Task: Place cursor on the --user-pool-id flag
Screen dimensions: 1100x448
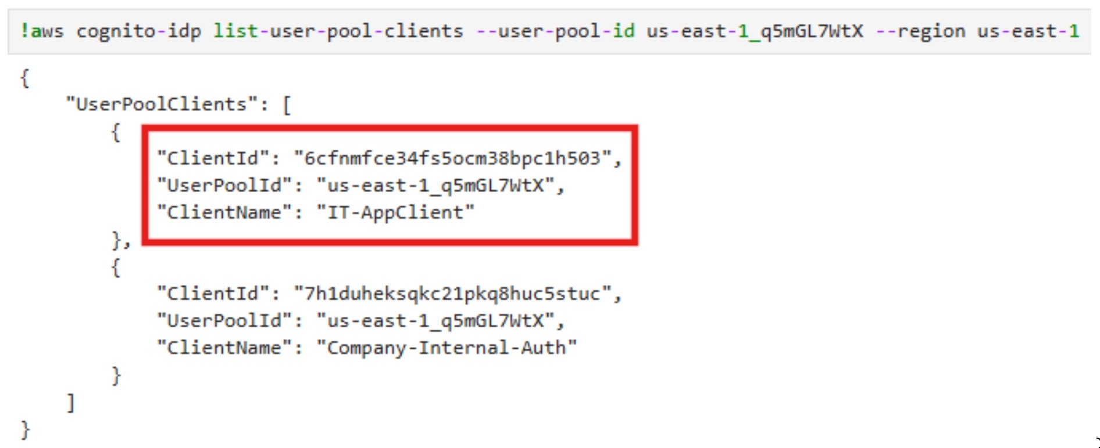Action: (x=555, y=31)
